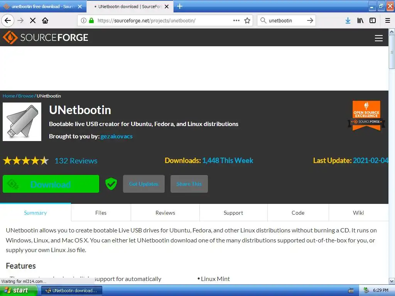
Task: Submit search with the arrow button
Action: [x=310, y=20]
